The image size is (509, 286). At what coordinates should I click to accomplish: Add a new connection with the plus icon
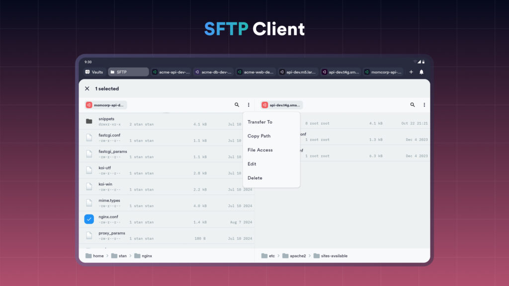click(x=411, y=71)
